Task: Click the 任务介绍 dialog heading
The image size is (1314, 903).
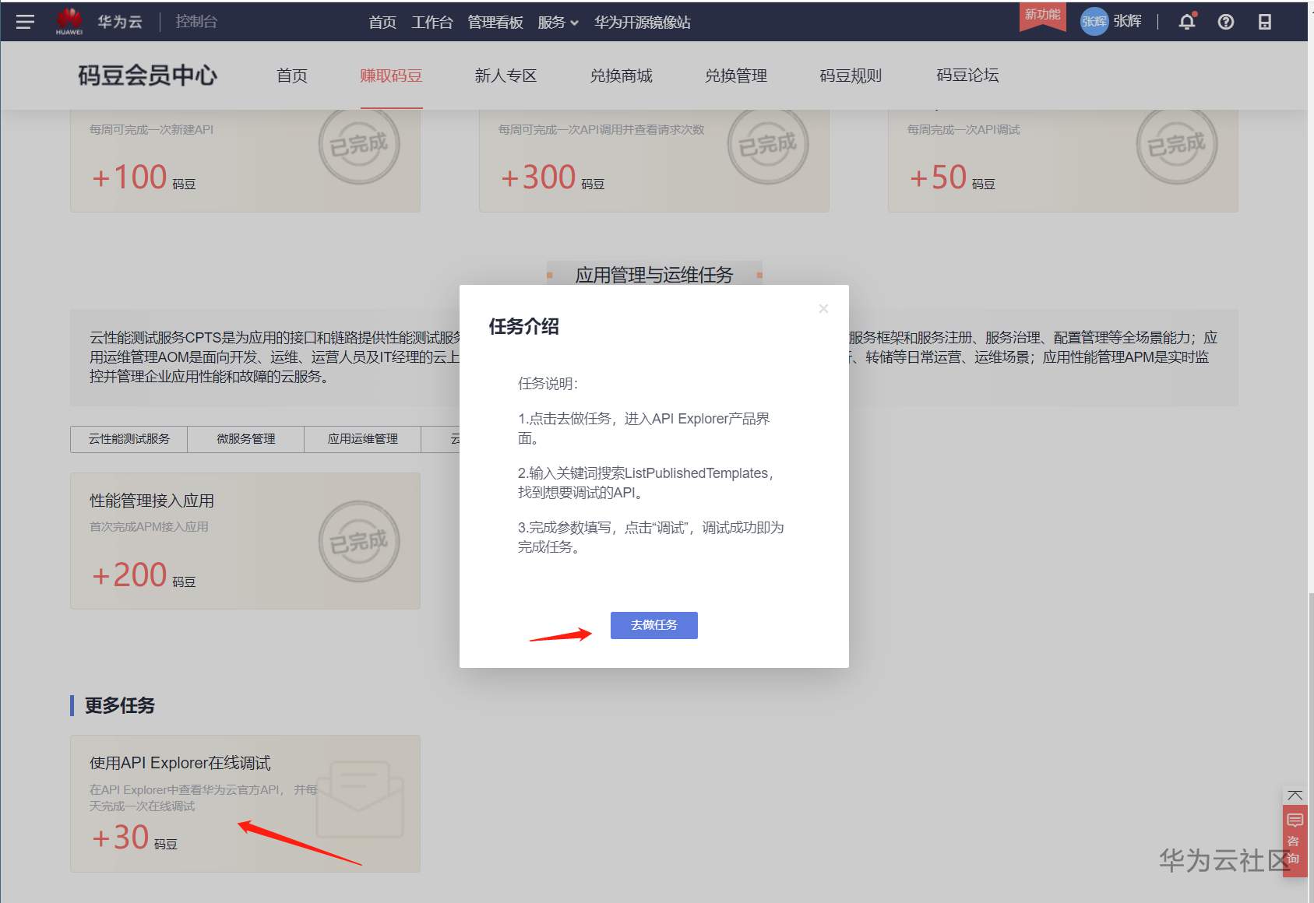Action: 524,326
